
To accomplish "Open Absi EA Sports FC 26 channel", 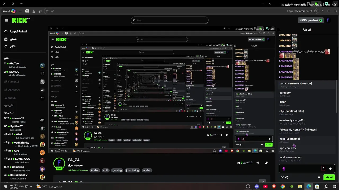I will tap(24, 136).
